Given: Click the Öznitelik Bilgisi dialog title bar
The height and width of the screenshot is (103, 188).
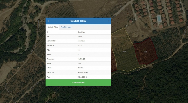Looking at the screenshot, I should 78,21.
